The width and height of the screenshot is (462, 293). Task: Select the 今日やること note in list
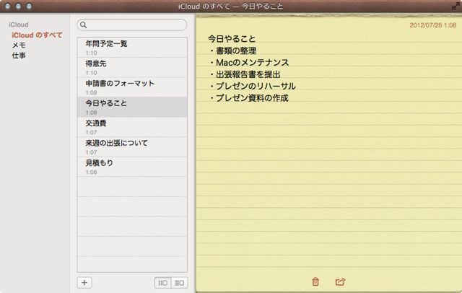point(132,108)
